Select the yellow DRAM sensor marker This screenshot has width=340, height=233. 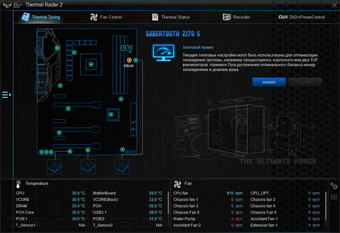129,60
